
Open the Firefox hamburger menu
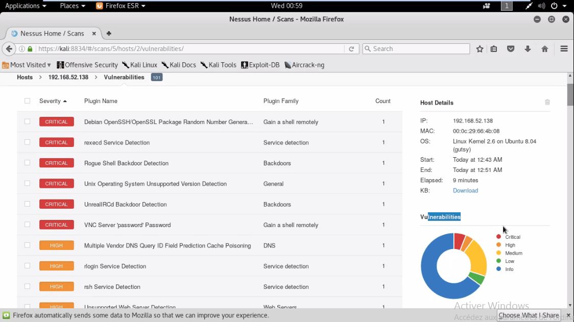pos(564,48)
